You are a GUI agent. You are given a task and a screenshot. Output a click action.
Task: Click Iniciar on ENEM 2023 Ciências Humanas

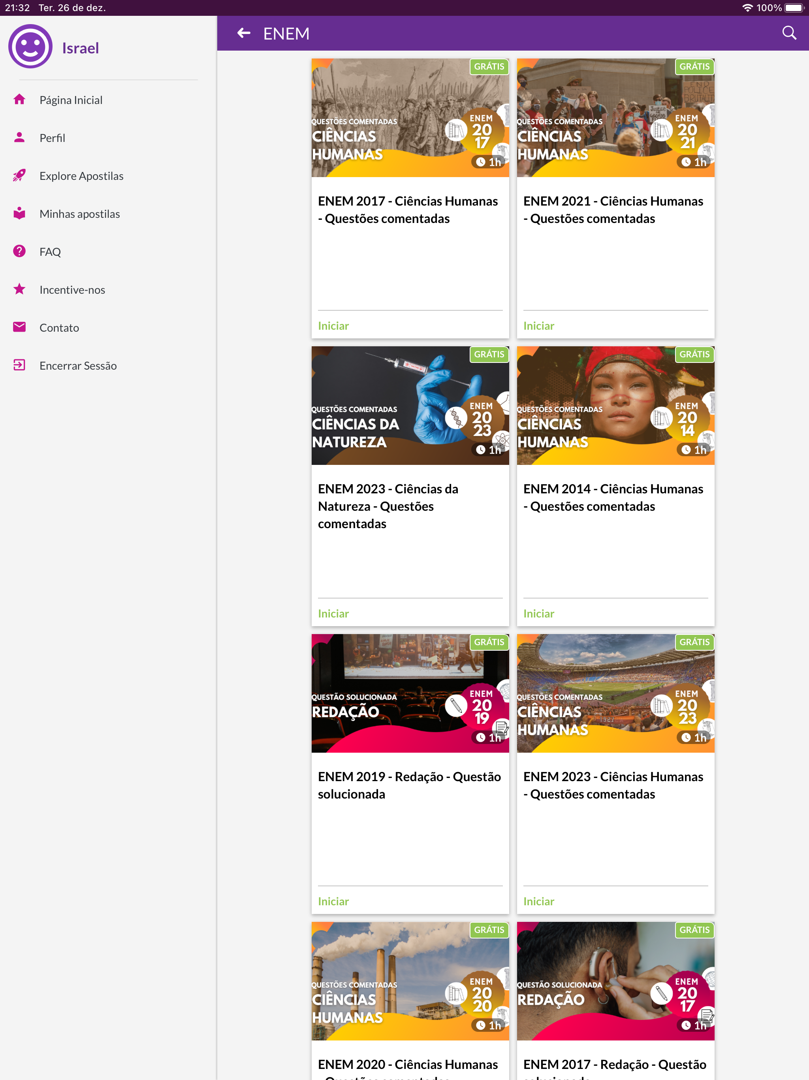(x=539, y=901)
